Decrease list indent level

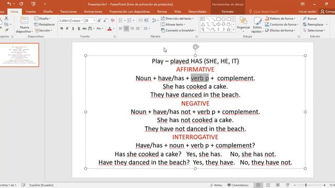tap(140, 20)
